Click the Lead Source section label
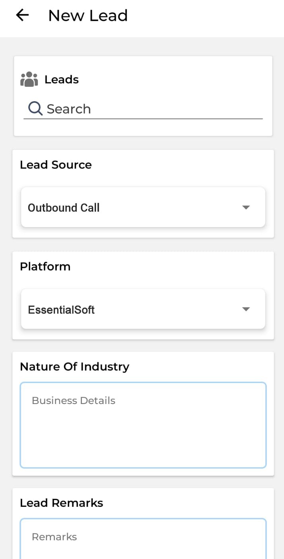 pos(56,165)
